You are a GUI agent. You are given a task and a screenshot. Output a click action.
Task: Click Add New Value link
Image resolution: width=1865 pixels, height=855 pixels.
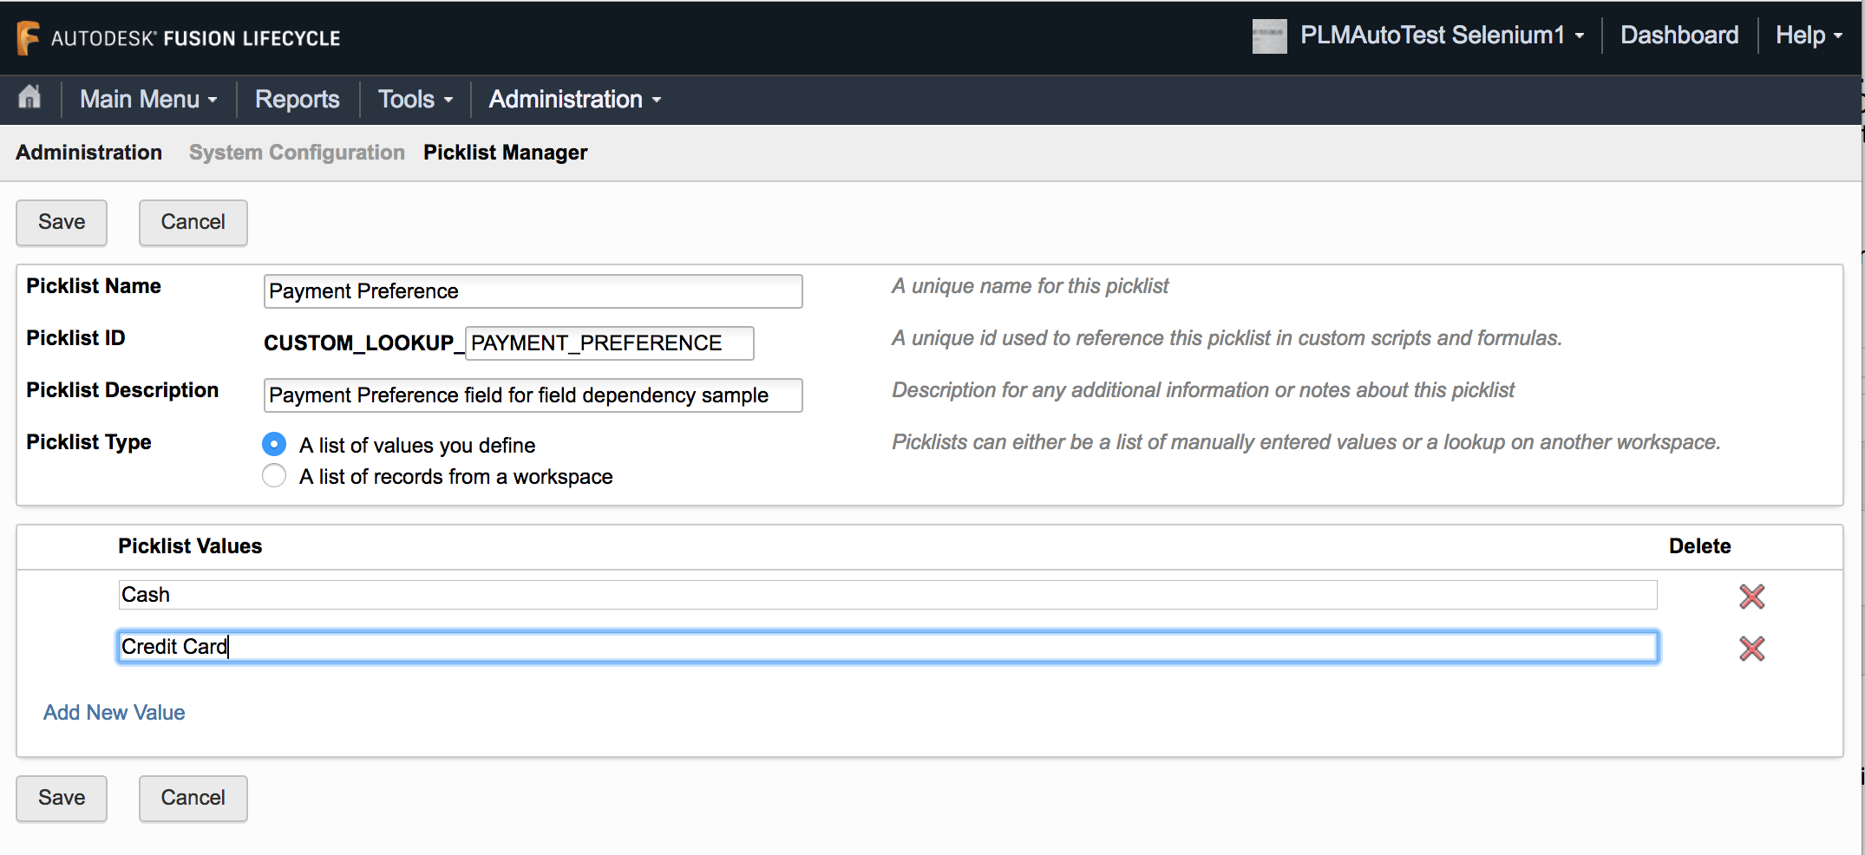point(113,712)
